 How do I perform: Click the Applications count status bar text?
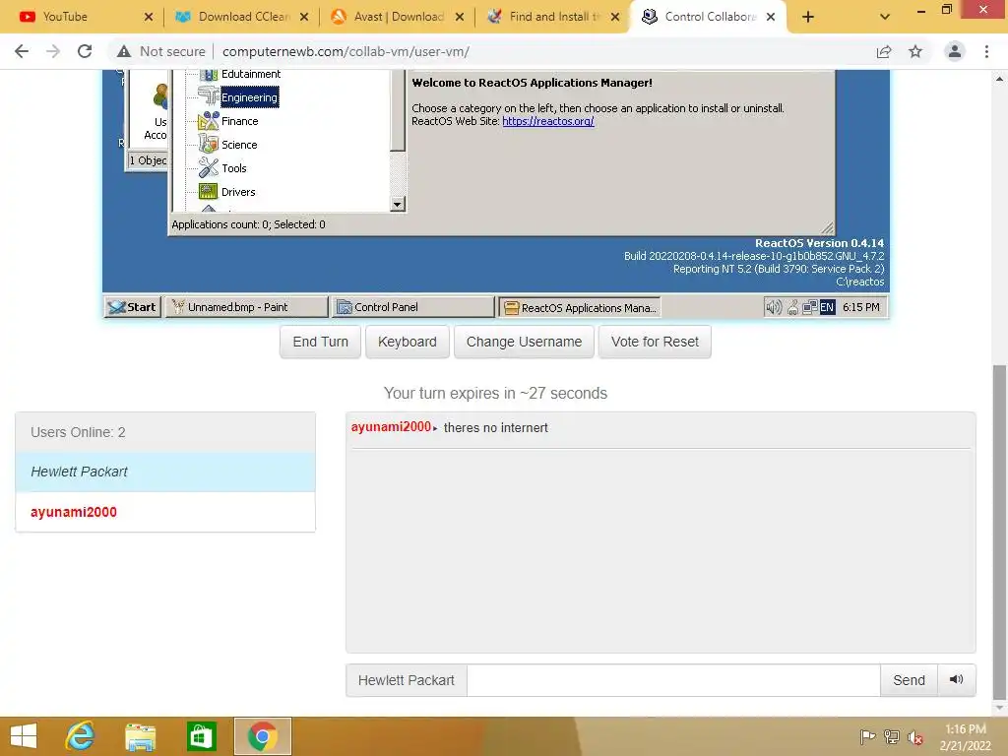[x=248, y=224]
